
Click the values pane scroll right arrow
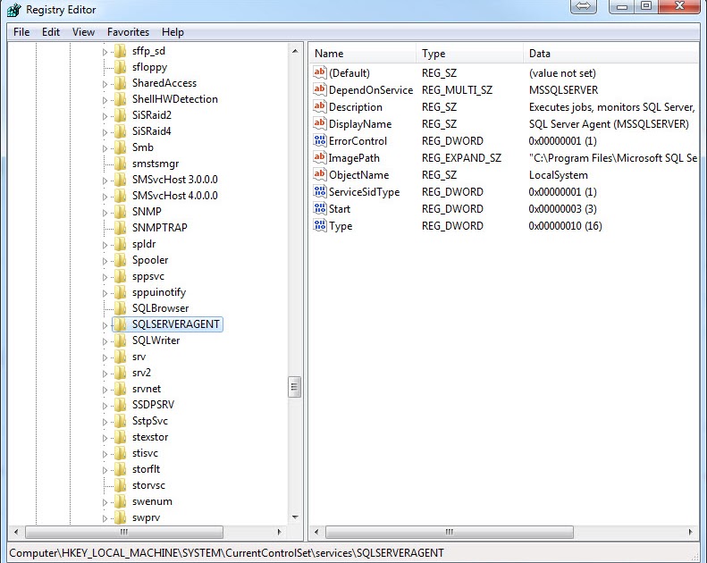[690, 532]
